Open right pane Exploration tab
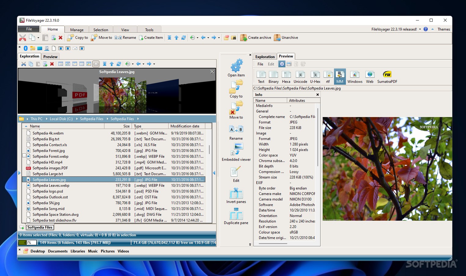Screen dimensions: 466x276 pyautogui.click(x=265, y=57)
